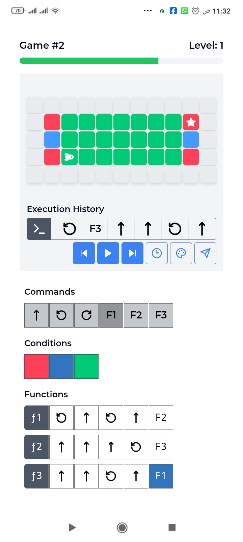Open the color palette theme icon
Image resolution: width=243 pixels, height=542 pixels.
[x=181, y=253]
